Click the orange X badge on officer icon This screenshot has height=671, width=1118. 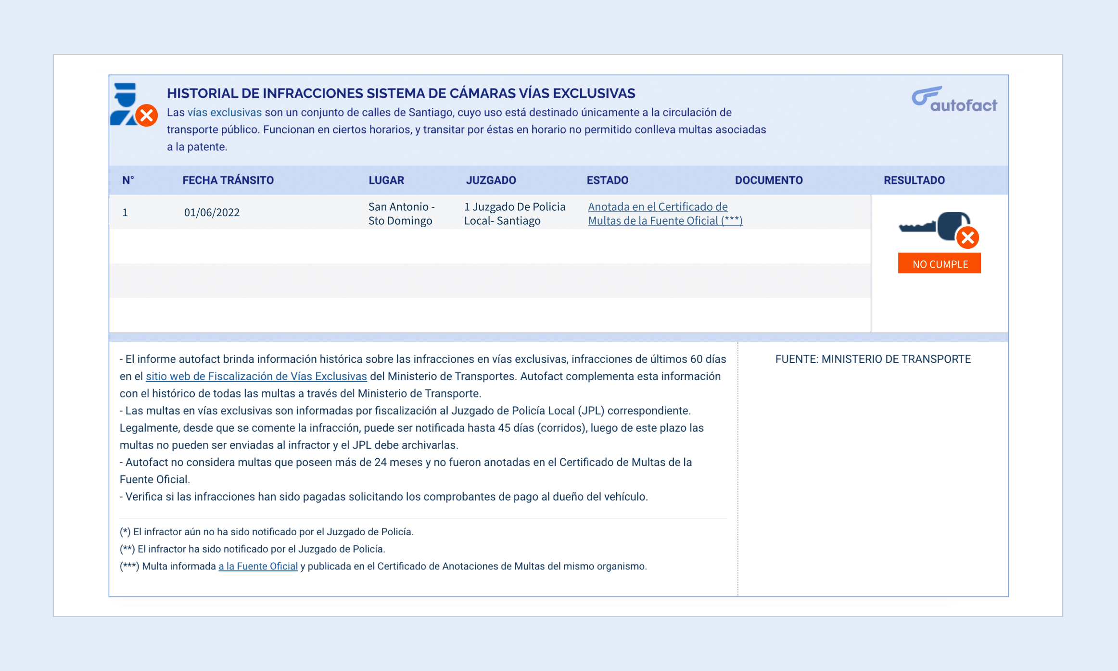click(x=147, y=116)
